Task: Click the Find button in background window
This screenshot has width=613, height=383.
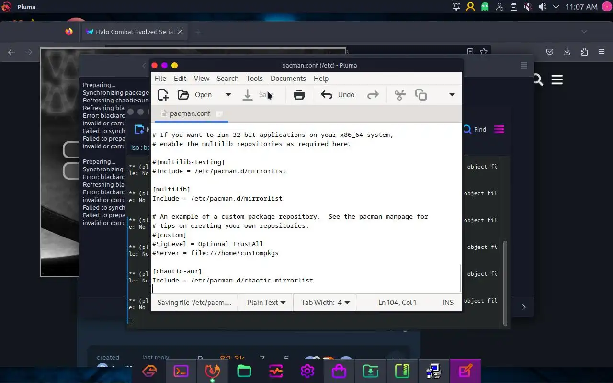Action: point(475,129)
